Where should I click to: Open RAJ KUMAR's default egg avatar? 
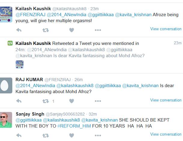6,85
